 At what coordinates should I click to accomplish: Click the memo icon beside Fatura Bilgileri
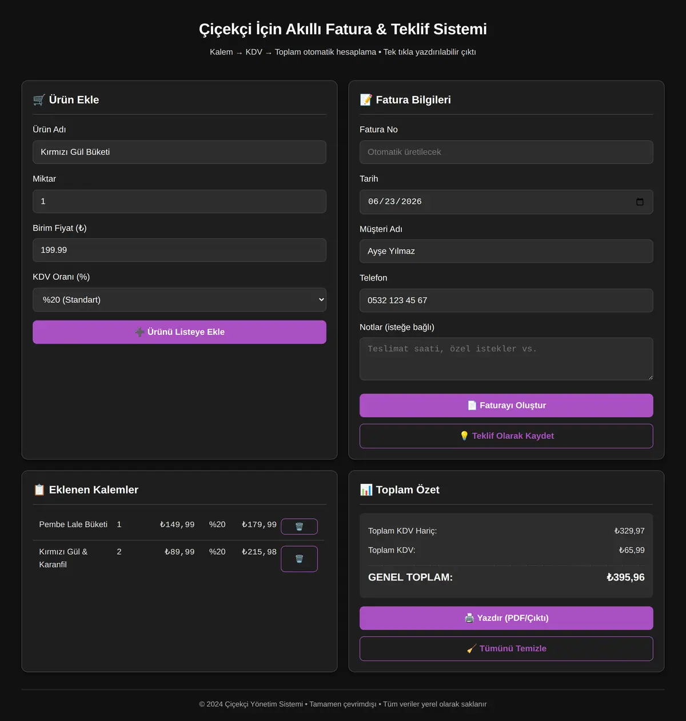(x=366, y=100)
